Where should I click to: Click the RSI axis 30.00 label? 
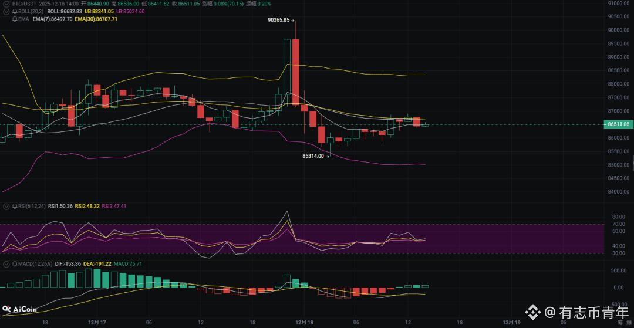(x=620, y=253)
